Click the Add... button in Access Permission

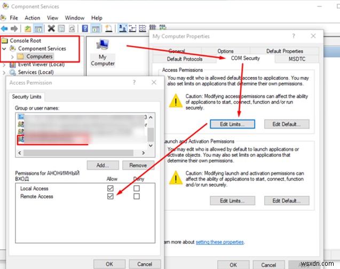[103, 165]
